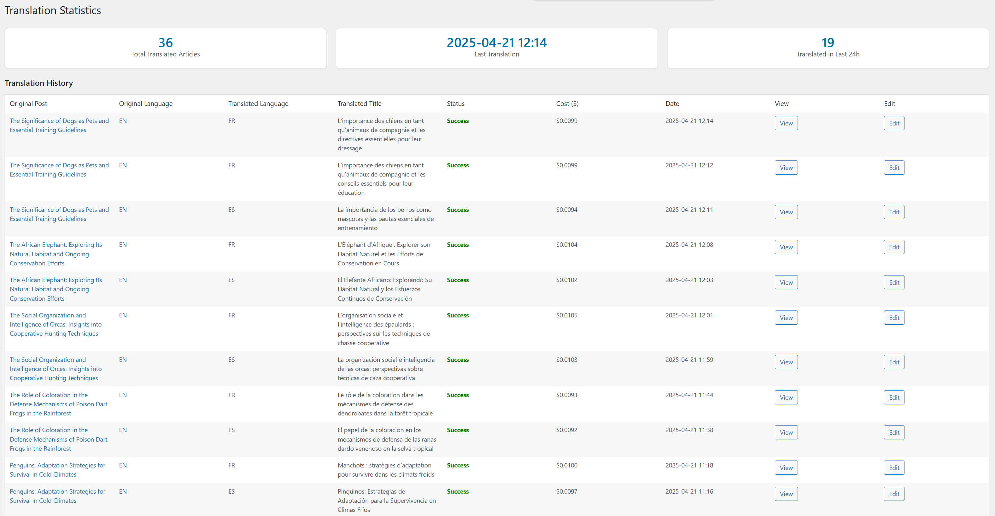Open dogs original post link in 12:11 row
Image resolution: width=995 pixels, height=516 pixels.
pos(59,214)
